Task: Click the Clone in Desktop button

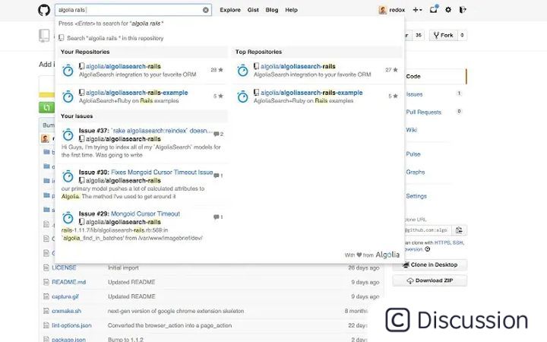Action: [x=430, y=265]
